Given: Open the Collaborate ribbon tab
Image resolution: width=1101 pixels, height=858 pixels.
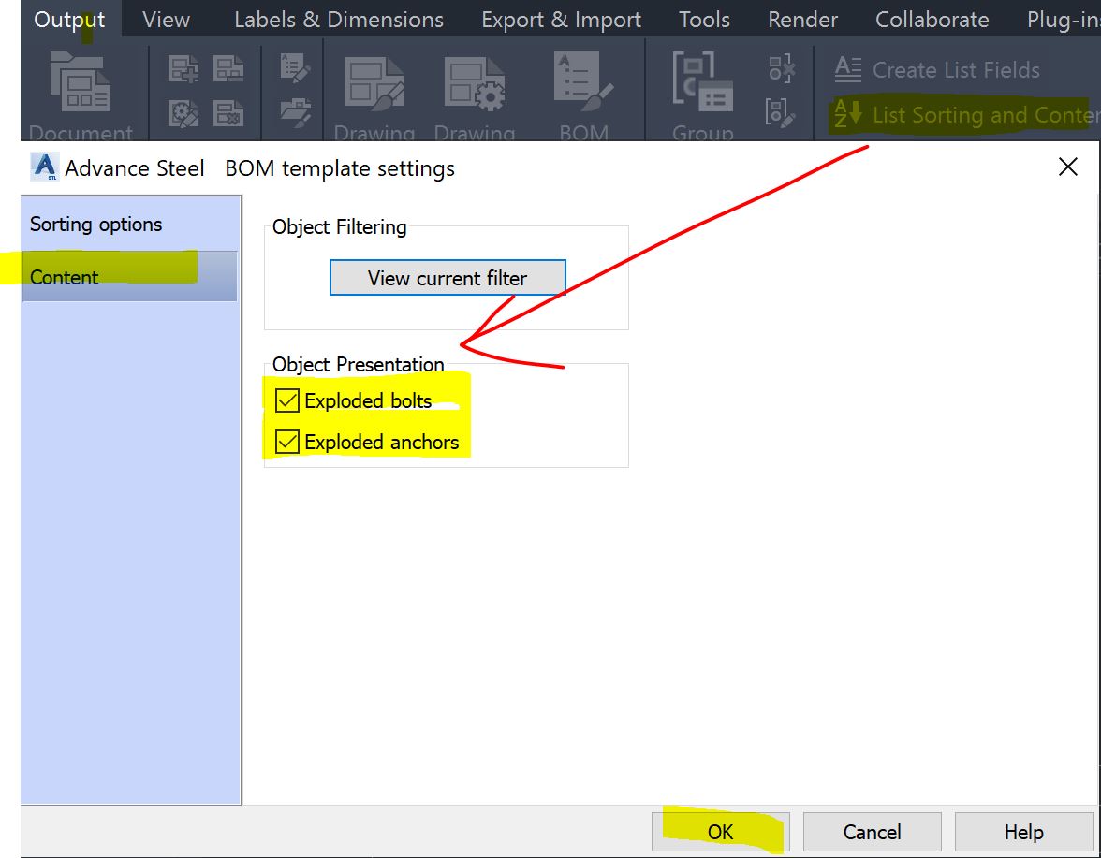Looking at the screenshot, I should click(932, 19).
